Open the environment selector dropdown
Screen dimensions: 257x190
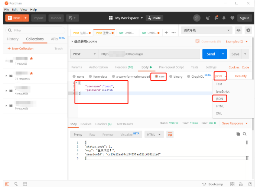(x=206, y=30)
